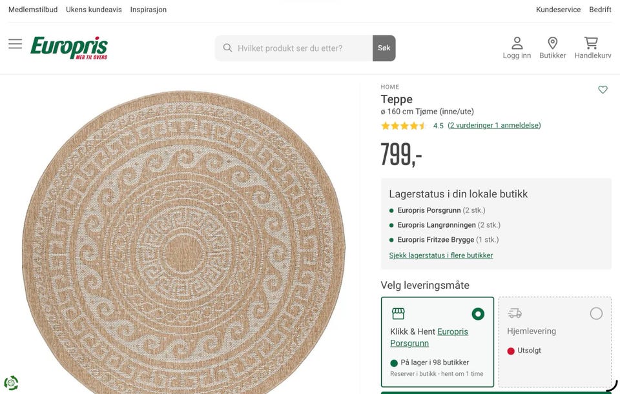The width and height of the screenshot is (620, 394).
Task: Open Ukens kundeavis
Action: 94,10
